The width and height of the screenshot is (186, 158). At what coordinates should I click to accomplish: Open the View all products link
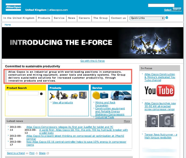point(62,103)
